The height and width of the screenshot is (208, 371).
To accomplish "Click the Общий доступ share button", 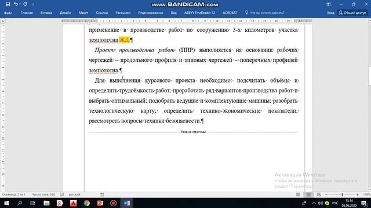I will [352, 13].
